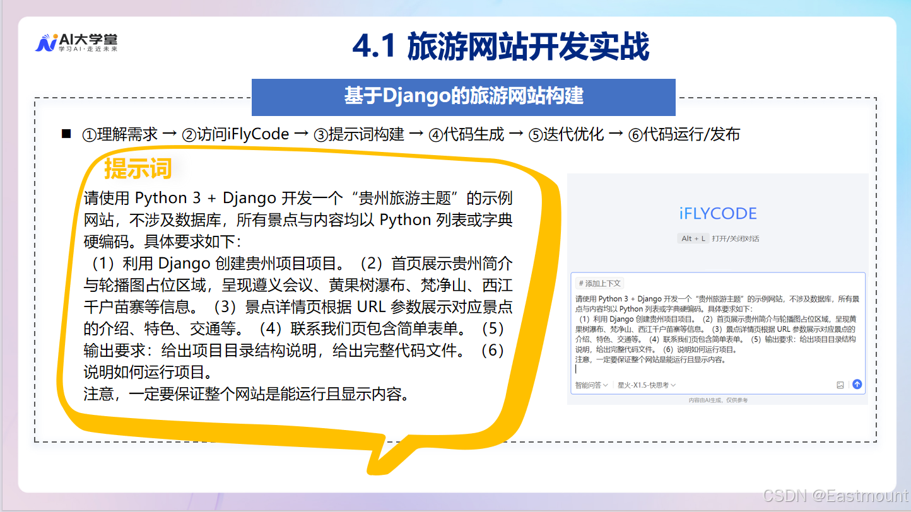Screen dimensions: 911x512
Task: Click the Alt + L keyboard shortcut badge
Action: [x=693, y=238]
